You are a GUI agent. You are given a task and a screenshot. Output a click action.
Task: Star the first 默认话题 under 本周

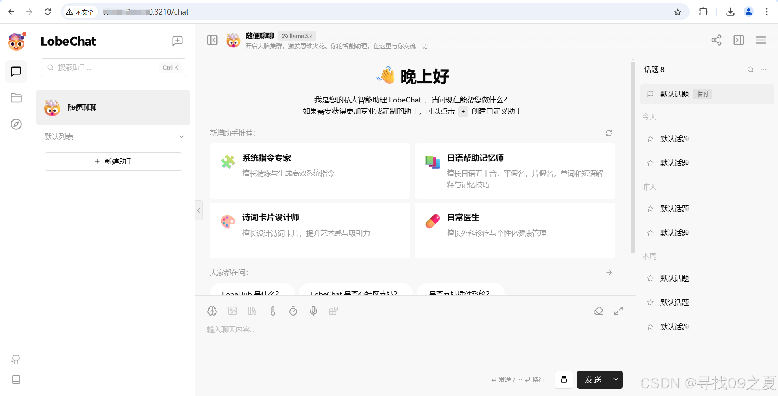click(x=650, y=278)
